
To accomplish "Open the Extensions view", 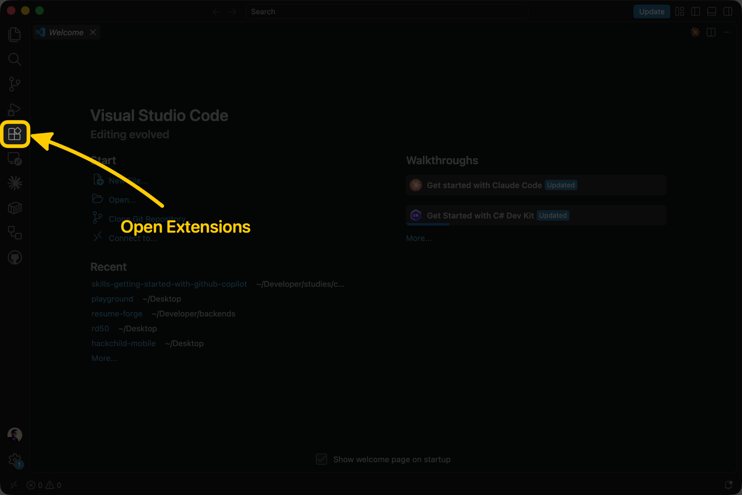I will pyautogui.click(x=15, y=134).
